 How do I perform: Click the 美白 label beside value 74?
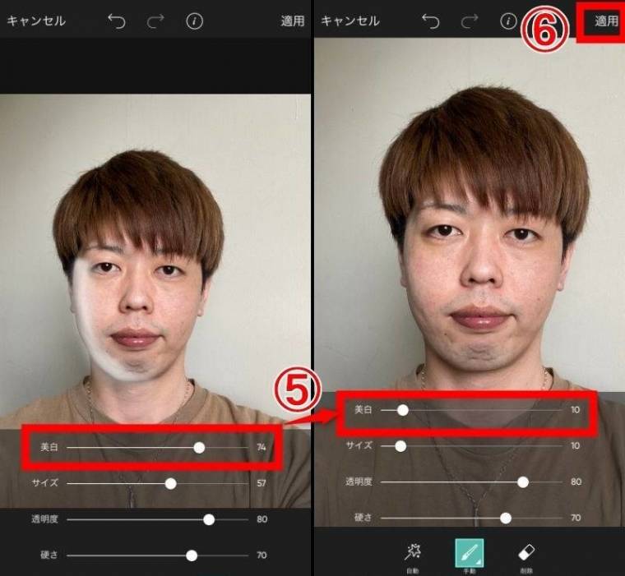point(49,447)
